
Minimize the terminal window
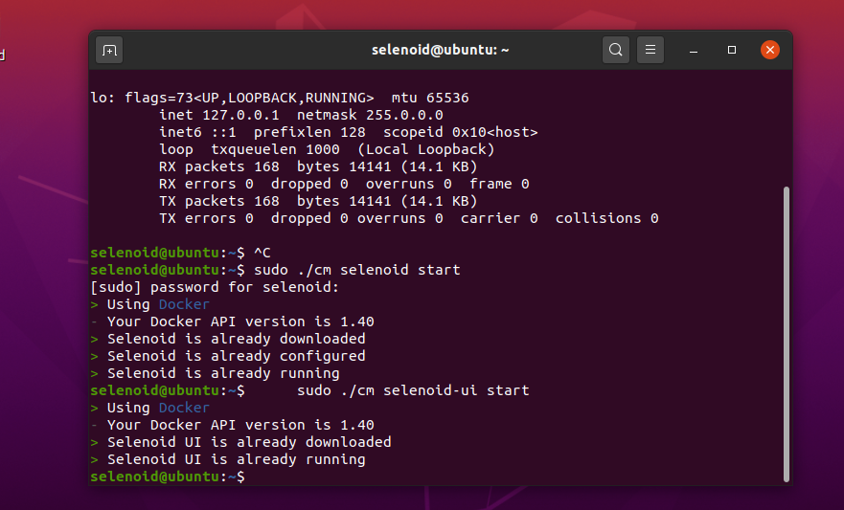(694, 50)
